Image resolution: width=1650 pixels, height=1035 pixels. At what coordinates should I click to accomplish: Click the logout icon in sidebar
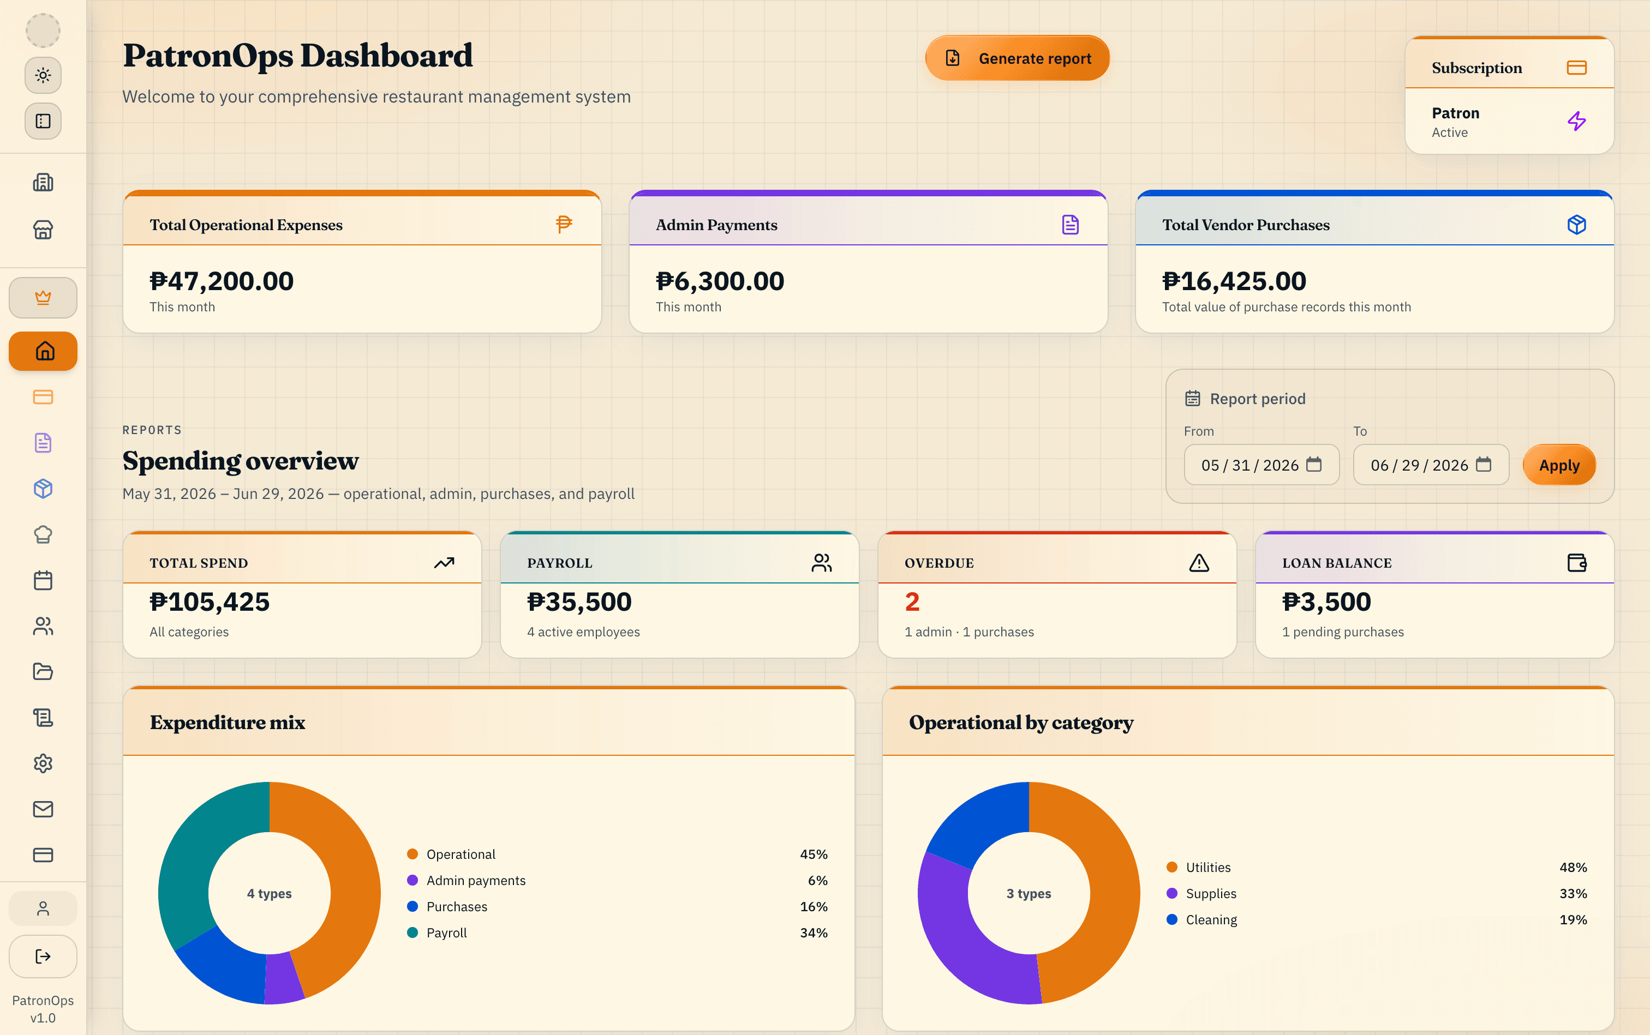coord(43,956)
